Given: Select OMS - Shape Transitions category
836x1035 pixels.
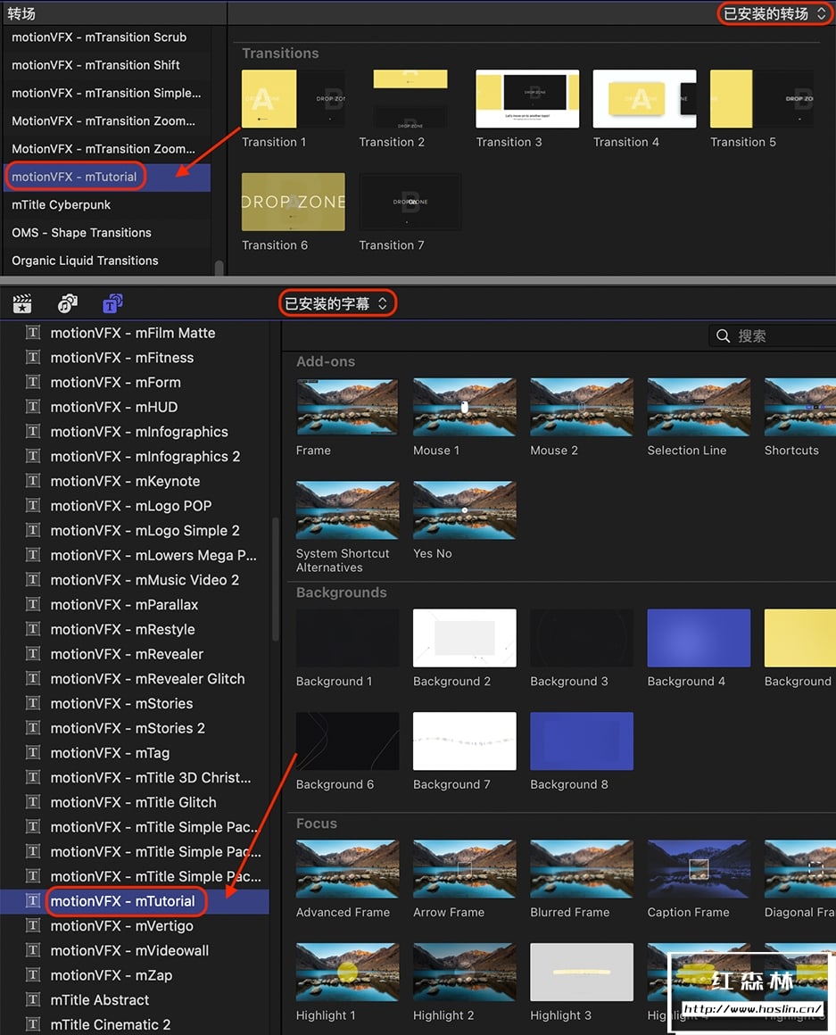Looking at the screenshot, I should 82,232.
